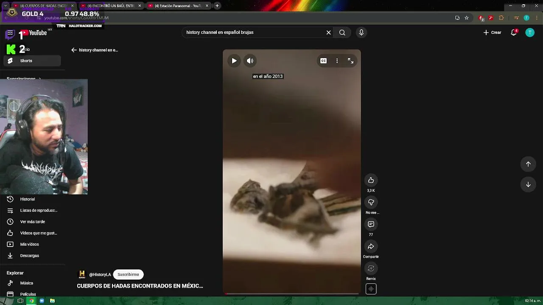The image size is (543, 305).
Task: Open the Crear create menu
Action: (x=492, y=32)
